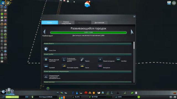Screen dimensions: 177x99
Task: Switch to Уникал. сооружения tab
Action: pyautogui.click(x=66, y=23)
